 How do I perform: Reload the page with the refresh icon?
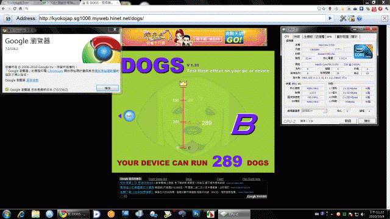pos(15,9)
